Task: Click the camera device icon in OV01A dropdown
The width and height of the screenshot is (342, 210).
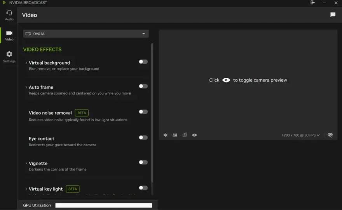Action: pos(28,33)
